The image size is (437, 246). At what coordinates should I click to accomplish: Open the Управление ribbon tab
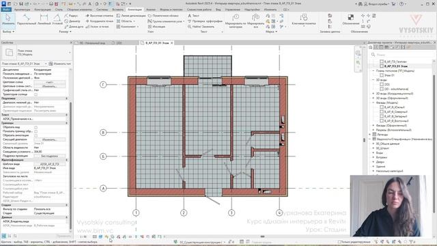click(x=232, y=10)
